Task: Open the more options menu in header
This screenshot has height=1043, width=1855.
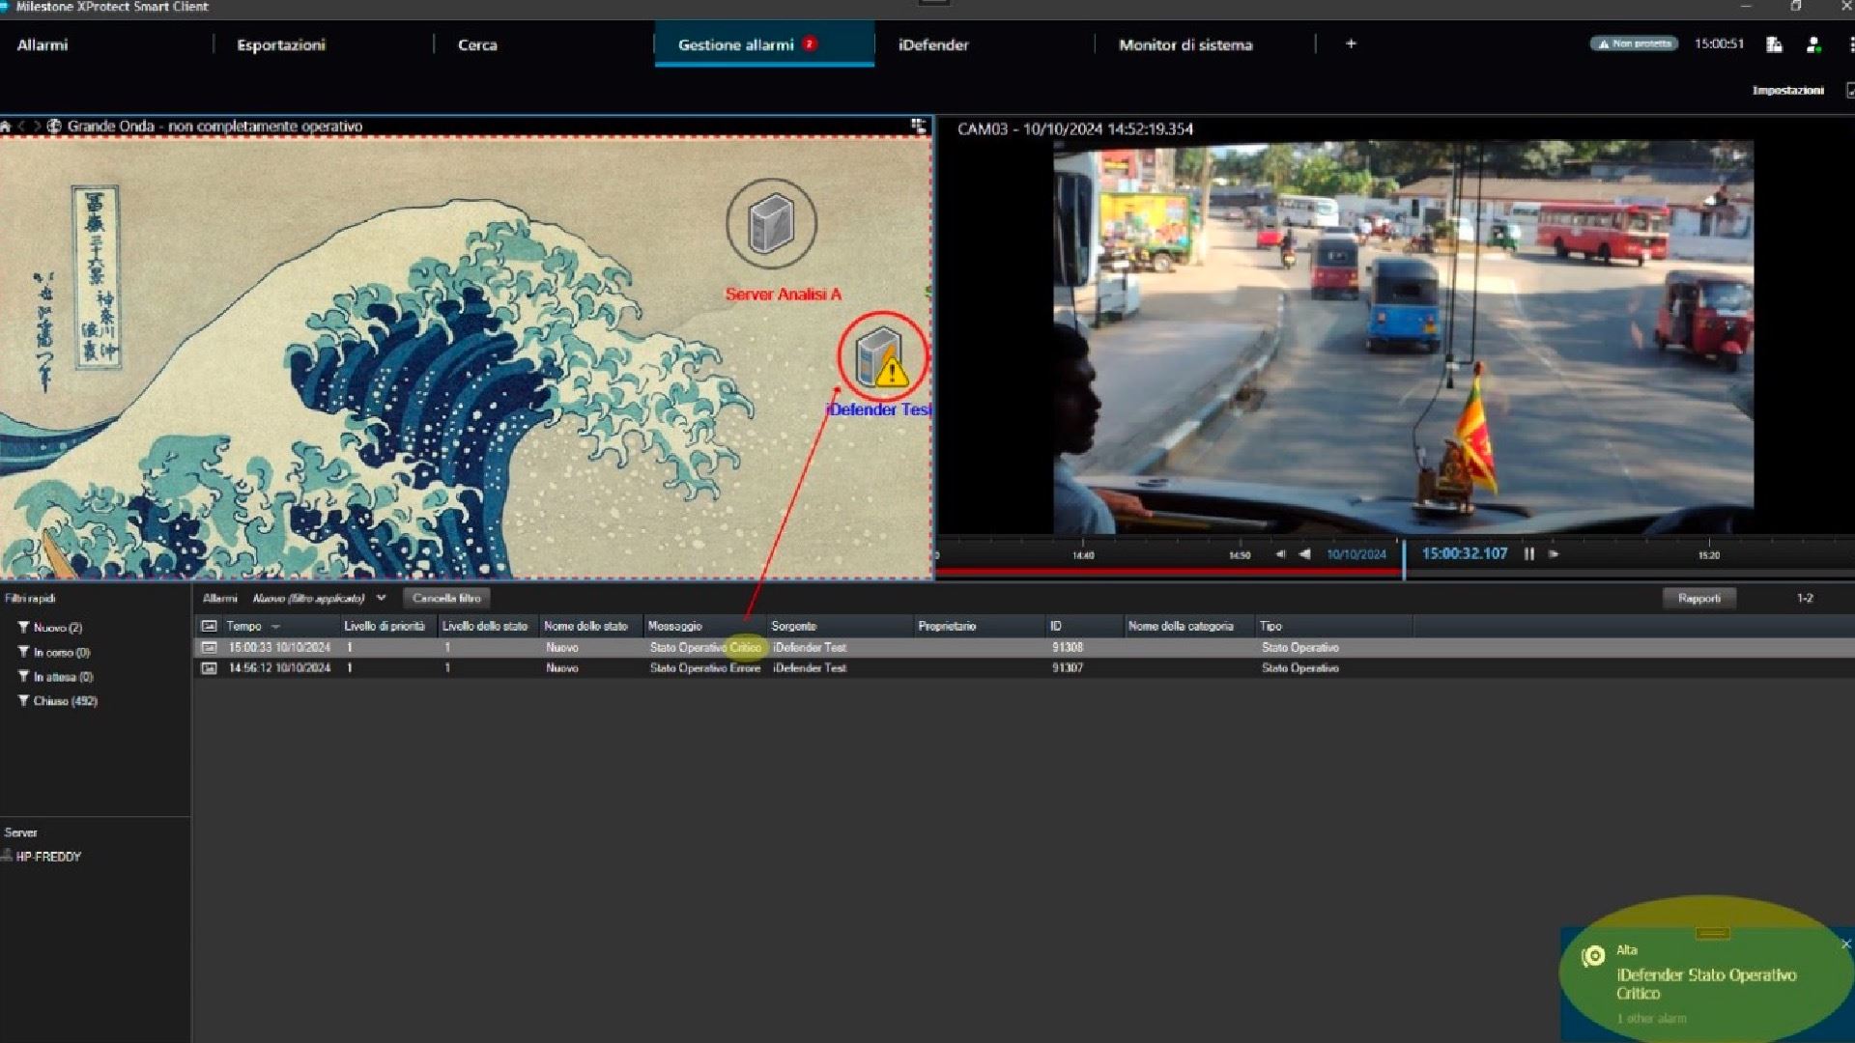Action: (x=1850, y=44)
